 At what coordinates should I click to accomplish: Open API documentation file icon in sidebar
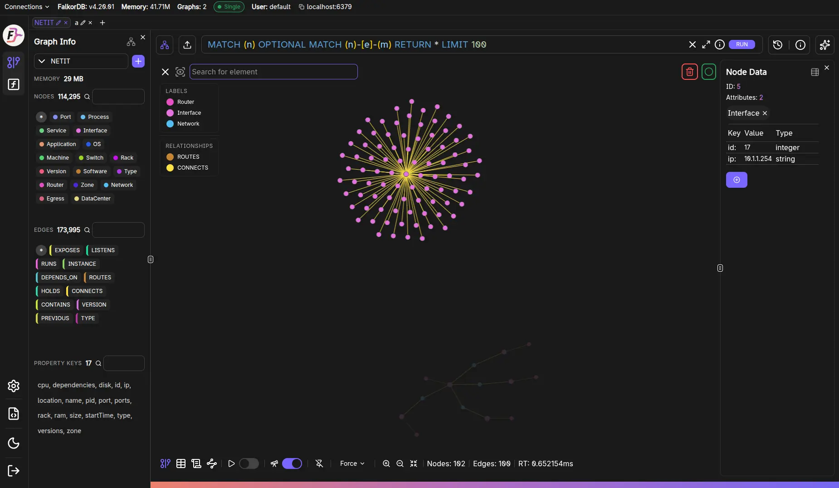tap(14, 414)
